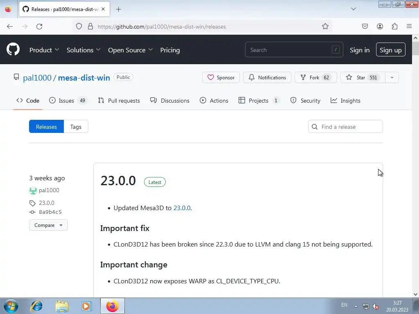Open the Compare dropdown
The height and width of the screenshot is (314, 419).
point(48,225)
